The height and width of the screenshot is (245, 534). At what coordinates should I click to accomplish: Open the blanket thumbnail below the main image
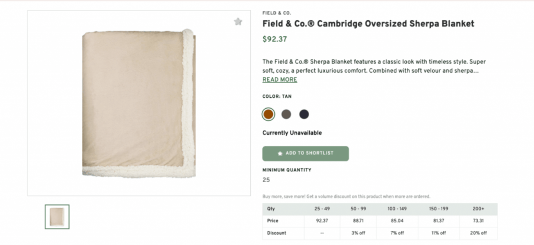coord(57,216)
